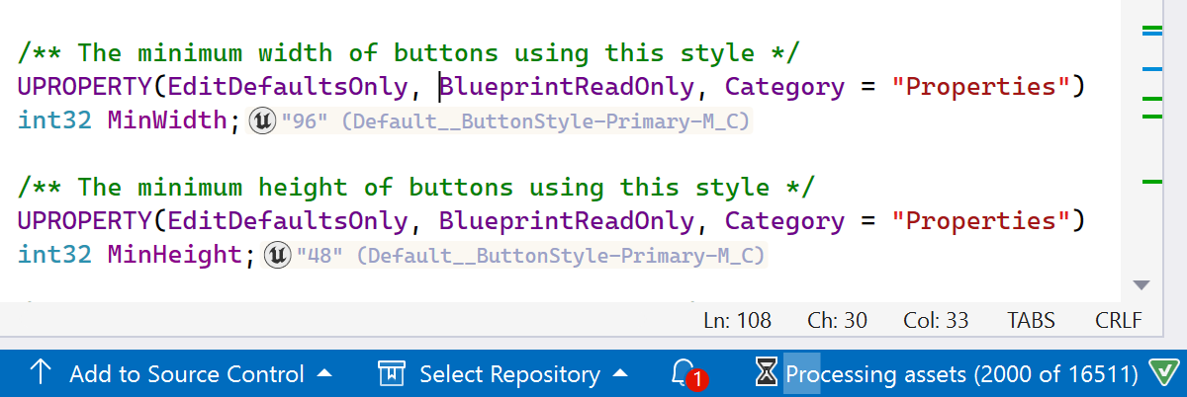Click the green shield check icon in status bar
The width and height of the screenshot is (1187, 397).
click(x=1162, y=373)
